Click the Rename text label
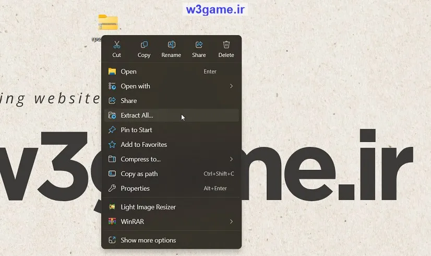 pos(171,55)
